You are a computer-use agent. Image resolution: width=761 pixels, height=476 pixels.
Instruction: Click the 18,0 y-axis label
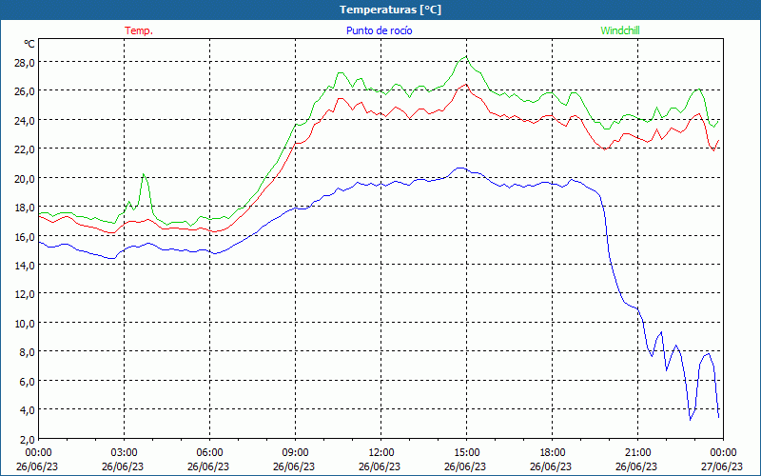(25, 207)
